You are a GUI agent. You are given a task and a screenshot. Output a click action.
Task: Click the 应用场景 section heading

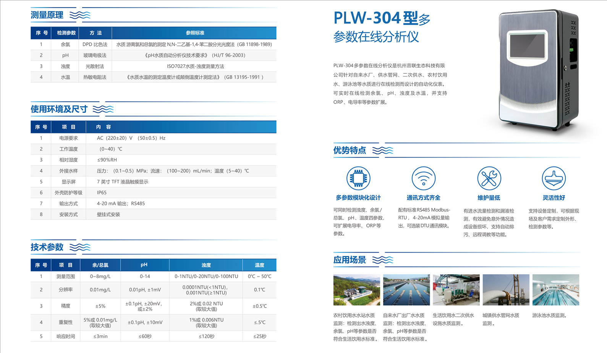[x=350, y=260]
